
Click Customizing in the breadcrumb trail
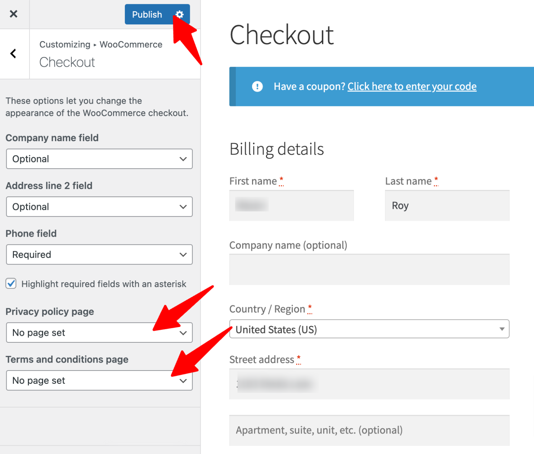[65, 44]
